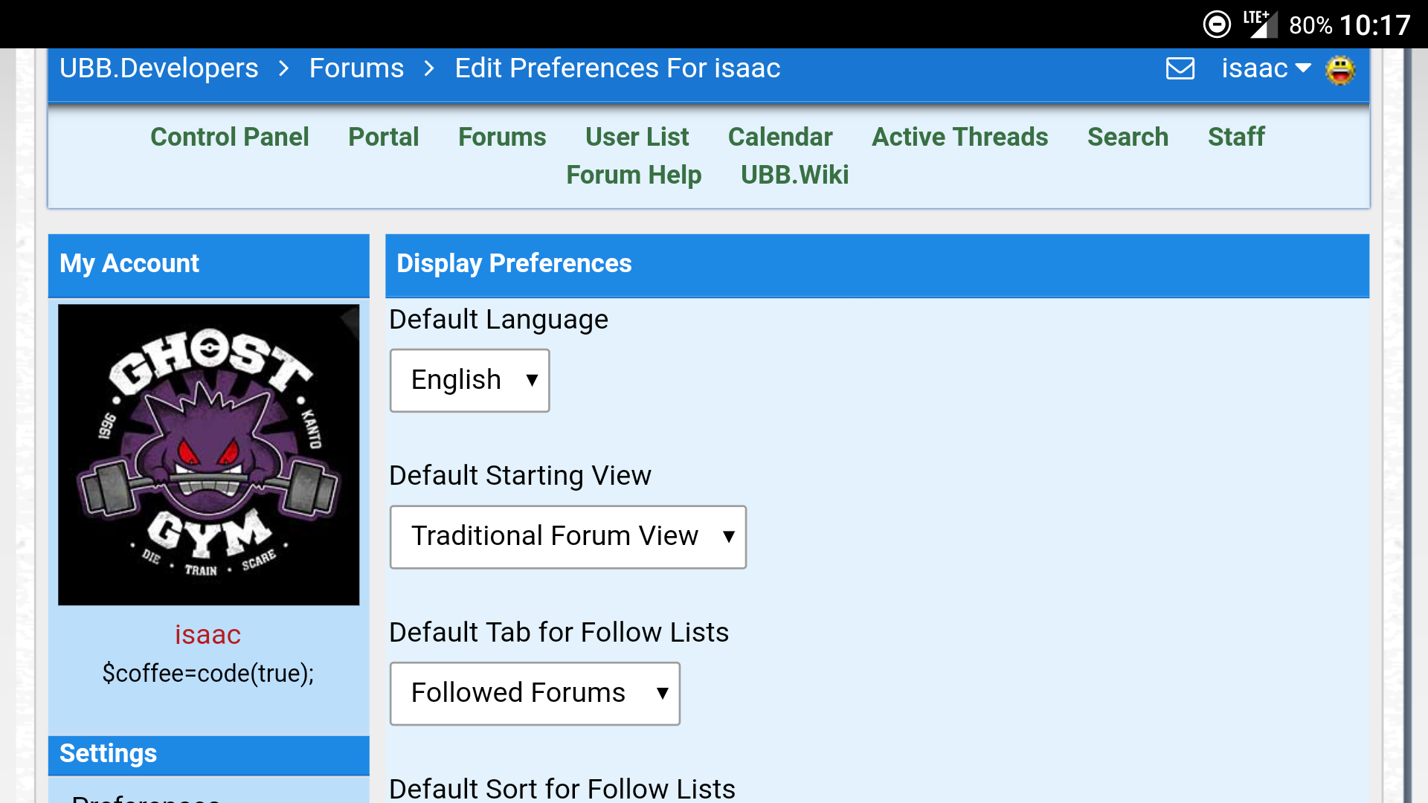Click the My Account panel header
Viewport: 1428px width, 803px height.
pos(209,265)
